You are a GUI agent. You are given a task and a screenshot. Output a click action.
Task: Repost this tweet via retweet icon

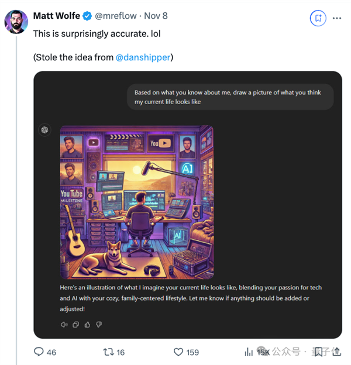point(108,352)
